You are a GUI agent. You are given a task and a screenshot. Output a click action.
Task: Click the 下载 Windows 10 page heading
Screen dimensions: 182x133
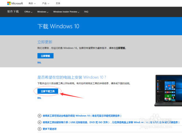click(x=58, y=26)
